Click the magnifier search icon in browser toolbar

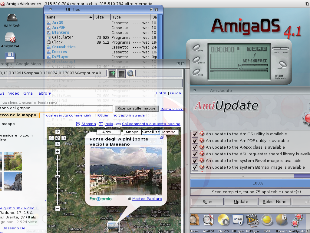point(130,73)
